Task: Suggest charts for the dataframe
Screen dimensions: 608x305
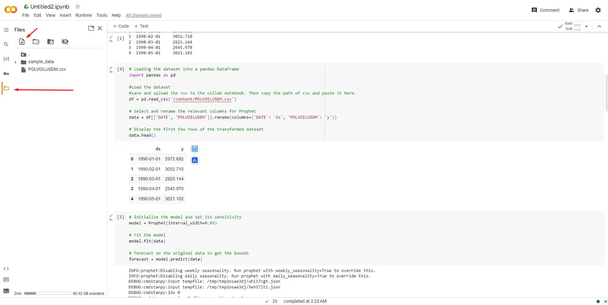Action: point(195,160)
